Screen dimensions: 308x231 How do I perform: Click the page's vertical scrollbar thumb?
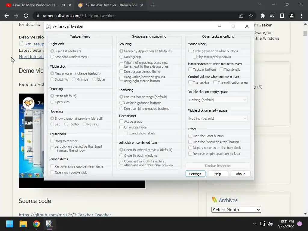click(x=305, y=33)
